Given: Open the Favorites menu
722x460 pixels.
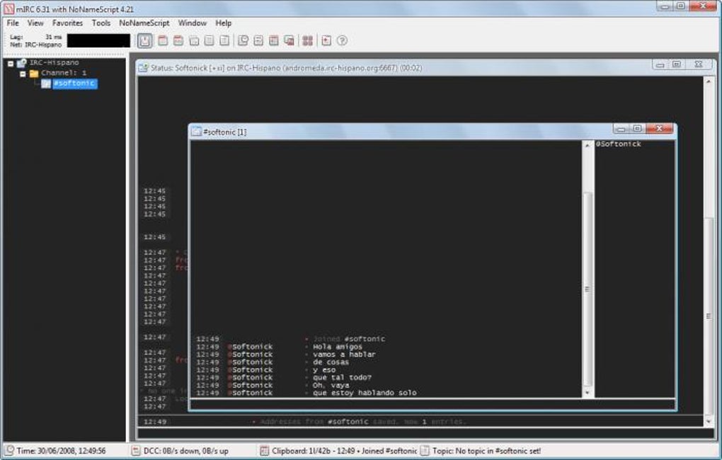Looking at the screenshot, I should (x=67, y=23).
